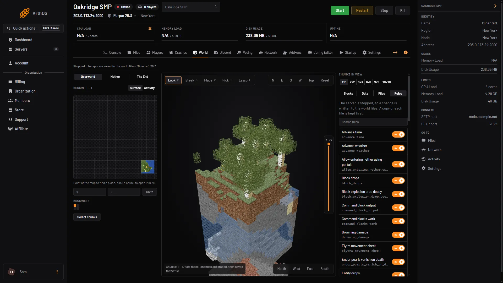This screenshot has height=283, width=503.
Task: Click the Select chunks button
Action: pos(87,217)
